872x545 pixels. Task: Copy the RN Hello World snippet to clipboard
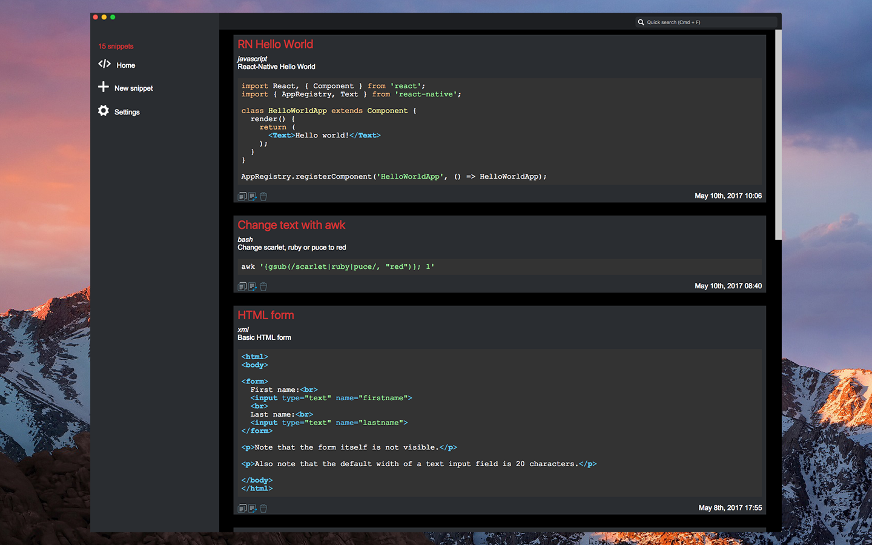242,196
